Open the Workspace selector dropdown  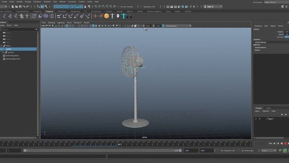tap(277, 2)
